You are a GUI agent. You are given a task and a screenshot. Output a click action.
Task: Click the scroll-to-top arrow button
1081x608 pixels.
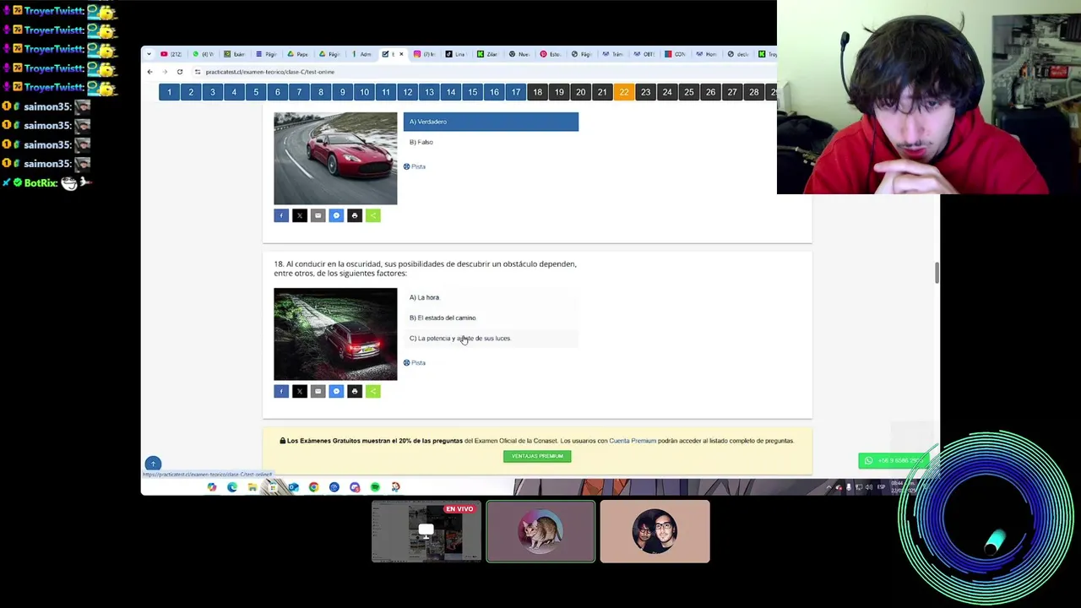click(x=153, y=464)
